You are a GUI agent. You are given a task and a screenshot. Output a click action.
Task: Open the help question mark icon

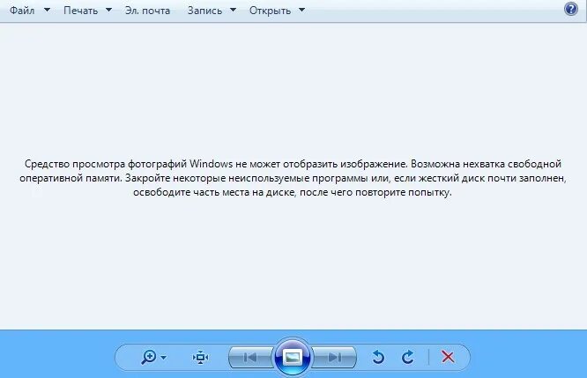click(x=571, y=9)
